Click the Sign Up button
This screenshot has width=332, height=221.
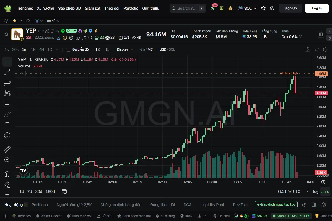(290, 8)
